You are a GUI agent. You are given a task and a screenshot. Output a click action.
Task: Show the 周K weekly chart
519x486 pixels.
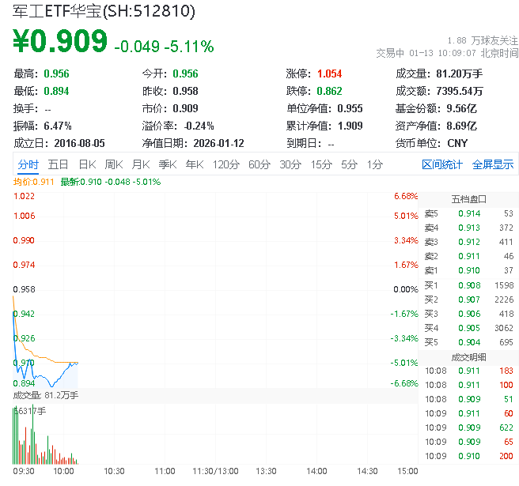click(x=113, y=164)
